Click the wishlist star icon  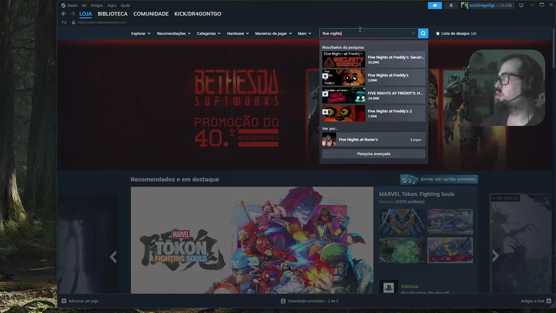pyautogui.click(x=438, y=33)
